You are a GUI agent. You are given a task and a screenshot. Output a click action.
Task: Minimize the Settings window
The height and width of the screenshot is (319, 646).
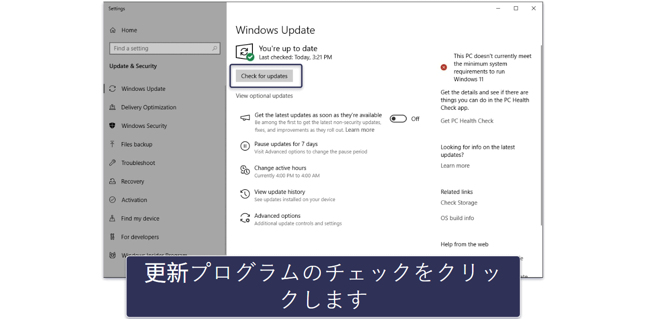498,9
